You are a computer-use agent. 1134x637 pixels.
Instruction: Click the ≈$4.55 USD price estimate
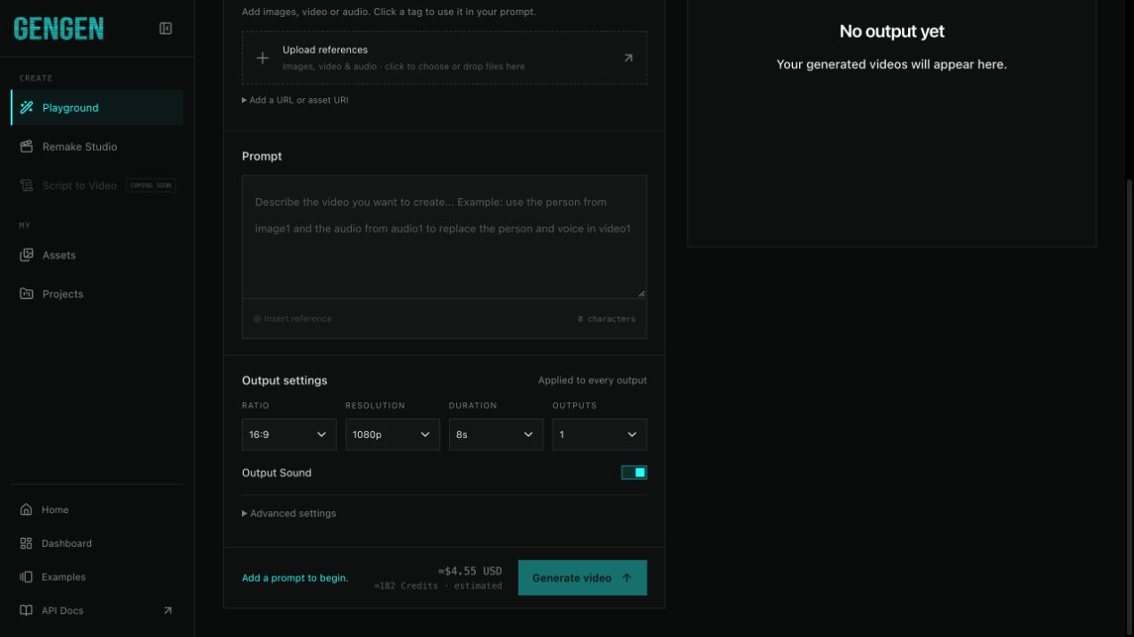tap(471, 571)
